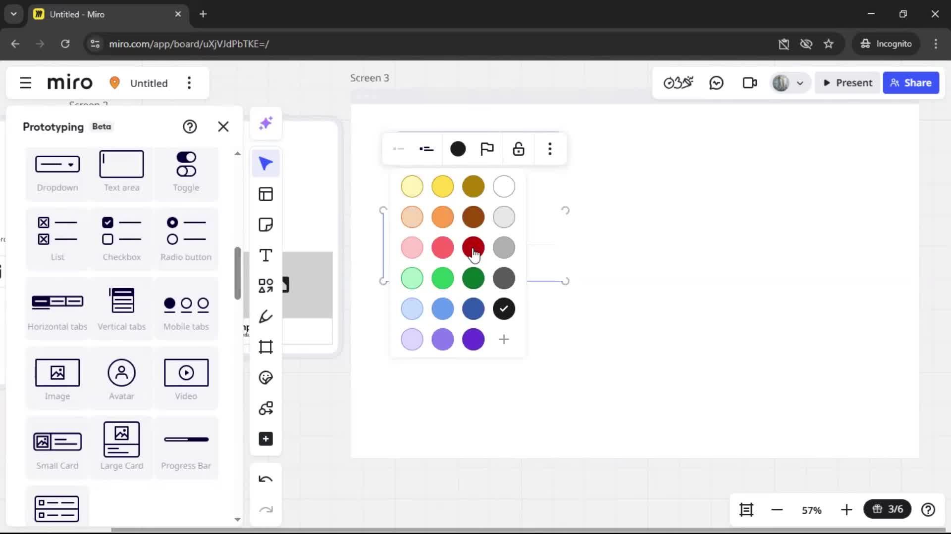Screen dimensions: 951x534
Task: Toggle the lock icon in toolbar
Action: coord(519,149)
